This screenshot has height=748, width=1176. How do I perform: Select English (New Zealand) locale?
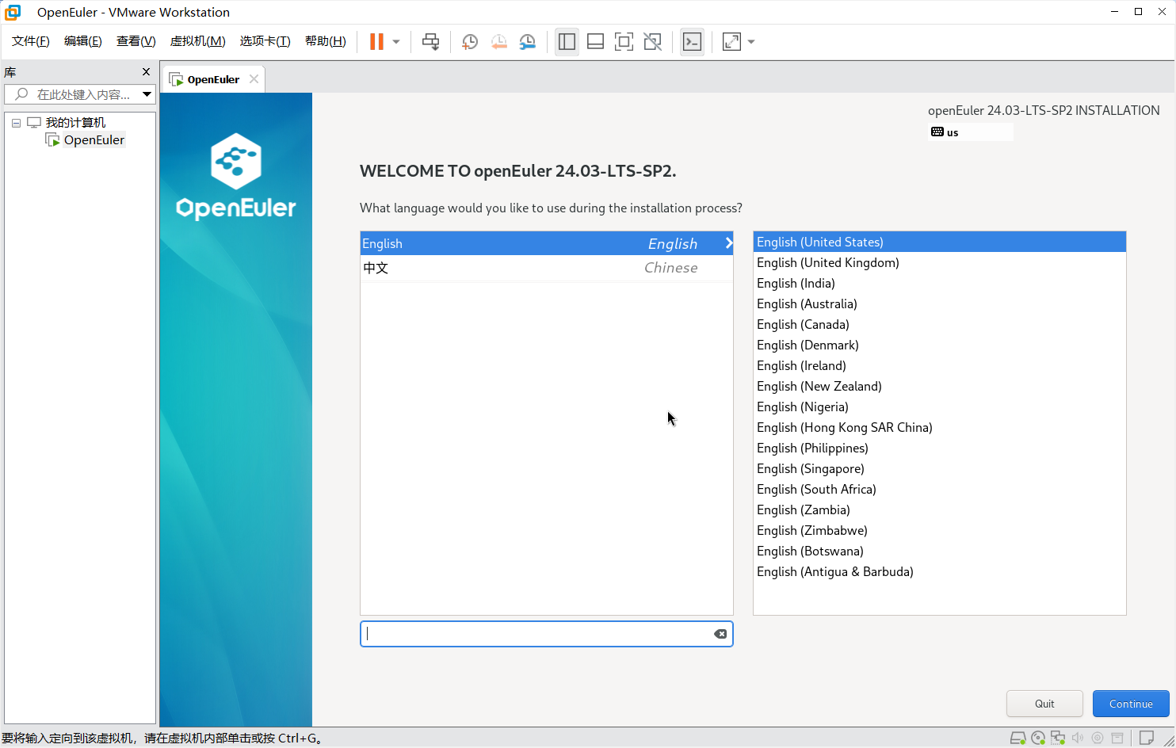pos(939,386)
